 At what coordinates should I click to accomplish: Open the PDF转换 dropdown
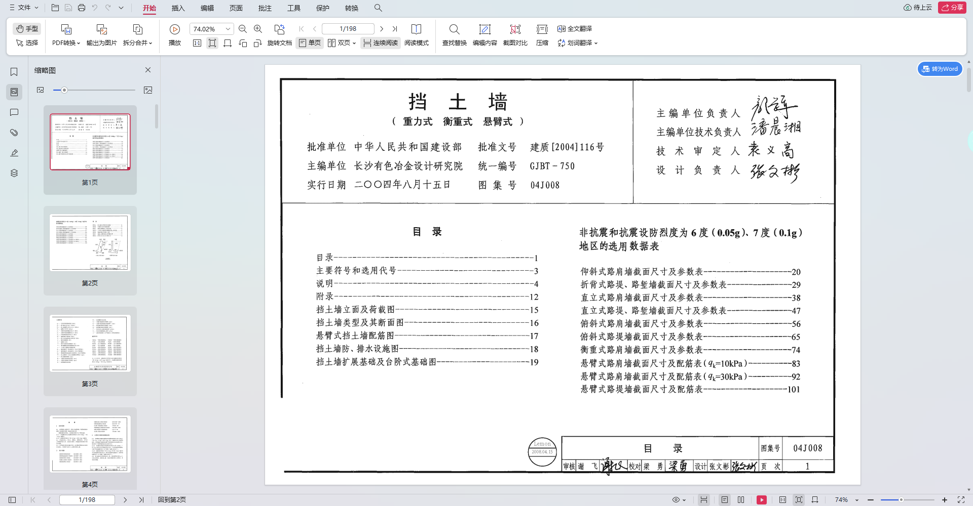(x=66, y=35)
